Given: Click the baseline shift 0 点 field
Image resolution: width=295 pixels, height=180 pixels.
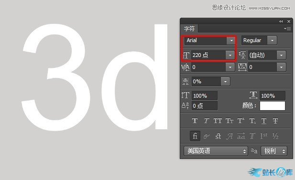Looking at the screenshot, I should point(205,106).
